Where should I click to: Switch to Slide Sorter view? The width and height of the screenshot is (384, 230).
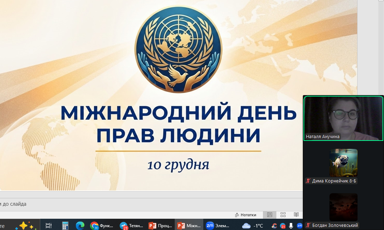(x=283, y=215)
